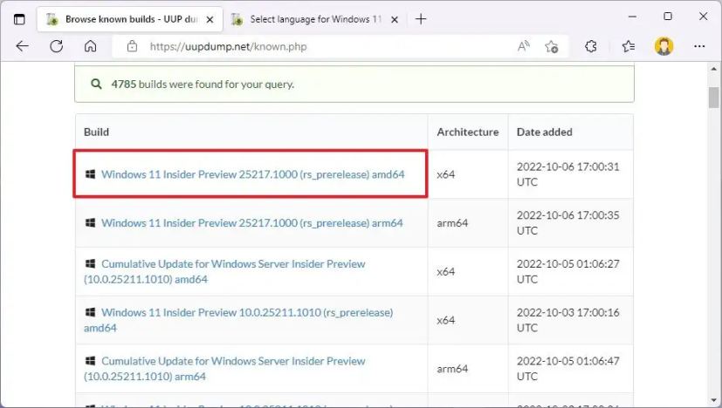
Task: Open a new browser tab
Action: [421, 19]
